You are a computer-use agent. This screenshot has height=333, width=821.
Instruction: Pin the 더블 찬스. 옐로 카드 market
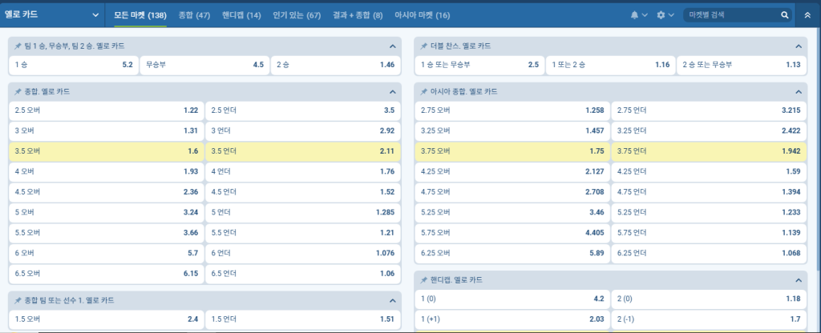pyautogui.click(x=423, y=46)
